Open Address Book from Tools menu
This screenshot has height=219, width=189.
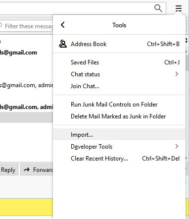point(119,44)
